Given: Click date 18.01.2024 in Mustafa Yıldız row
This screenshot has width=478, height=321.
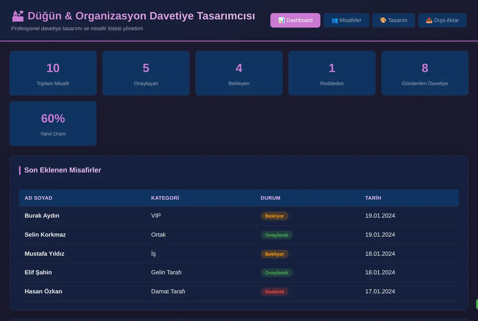Looking at the screenshot, I should point(380,254).
